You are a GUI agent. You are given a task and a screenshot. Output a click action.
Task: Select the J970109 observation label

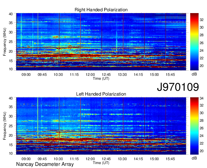(178, 87)
